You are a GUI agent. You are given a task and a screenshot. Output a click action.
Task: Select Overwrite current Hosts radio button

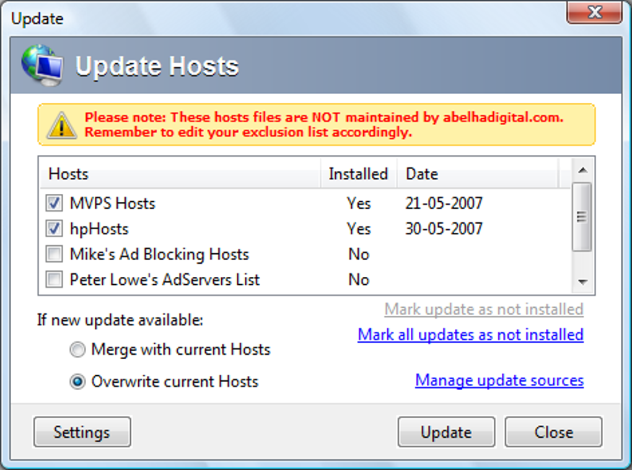[77, 382]
